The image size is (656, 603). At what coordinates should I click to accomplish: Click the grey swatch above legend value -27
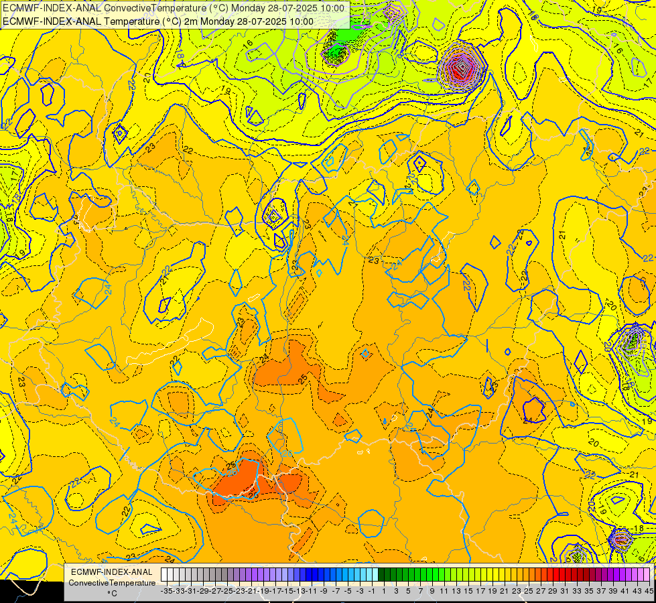click(x=212, y=574)
